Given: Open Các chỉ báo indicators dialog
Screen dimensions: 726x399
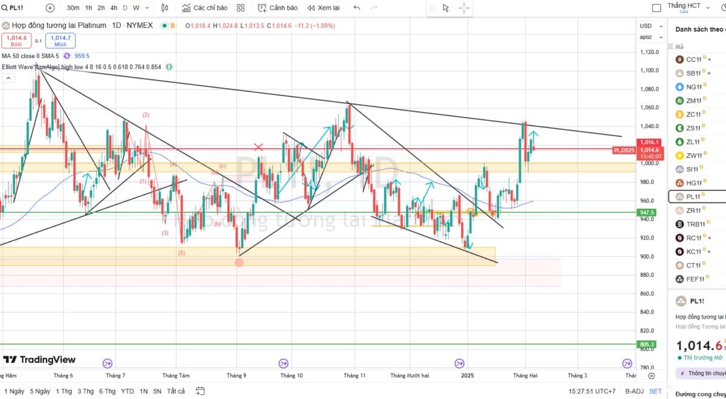Looking at the screenshot, I should click(204, 8).
